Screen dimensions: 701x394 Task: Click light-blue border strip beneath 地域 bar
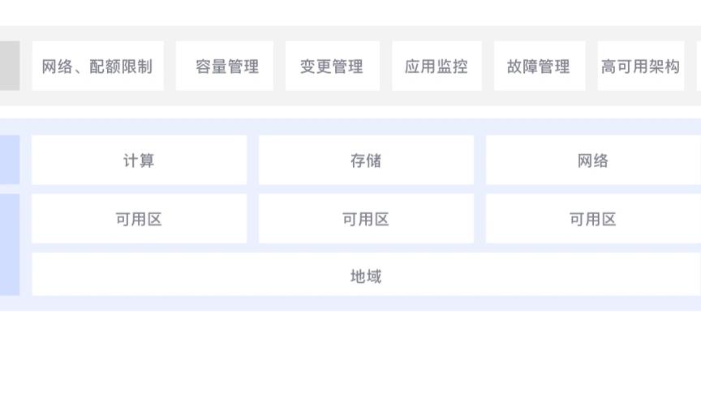[350, 303]
